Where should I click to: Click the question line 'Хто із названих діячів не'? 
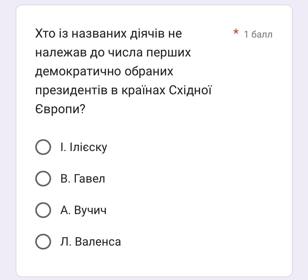(x=108, y=34)
